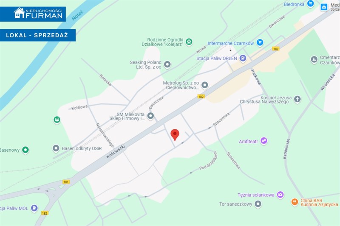340x226 pixels.
Task: Click the Metrolog Sp. z oo marker
Action: click(204, 85)
